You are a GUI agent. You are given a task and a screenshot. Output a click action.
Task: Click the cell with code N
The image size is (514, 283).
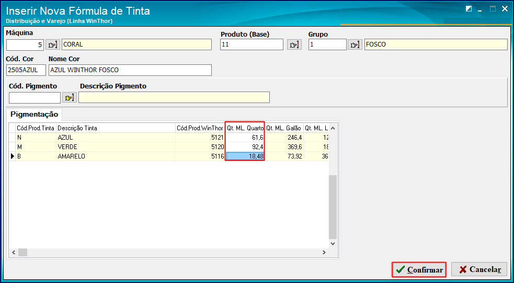(x=36, y=138)
